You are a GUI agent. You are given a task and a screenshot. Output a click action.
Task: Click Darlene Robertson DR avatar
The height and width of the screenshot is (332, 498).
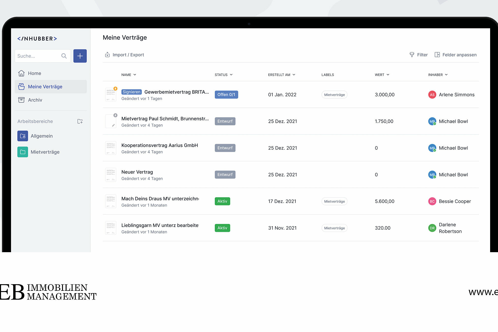(432, 228)
